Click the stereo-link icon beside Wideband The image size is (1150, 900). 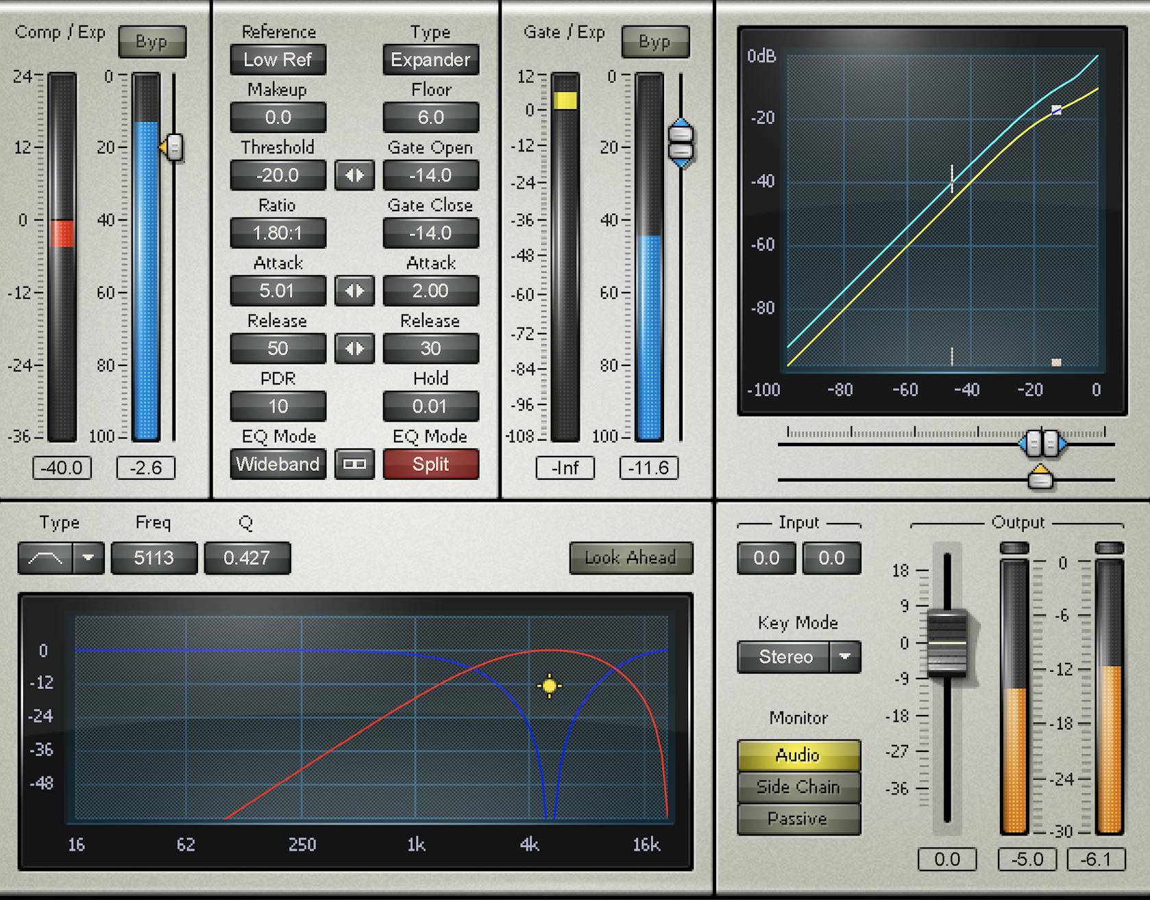[355, 464]
